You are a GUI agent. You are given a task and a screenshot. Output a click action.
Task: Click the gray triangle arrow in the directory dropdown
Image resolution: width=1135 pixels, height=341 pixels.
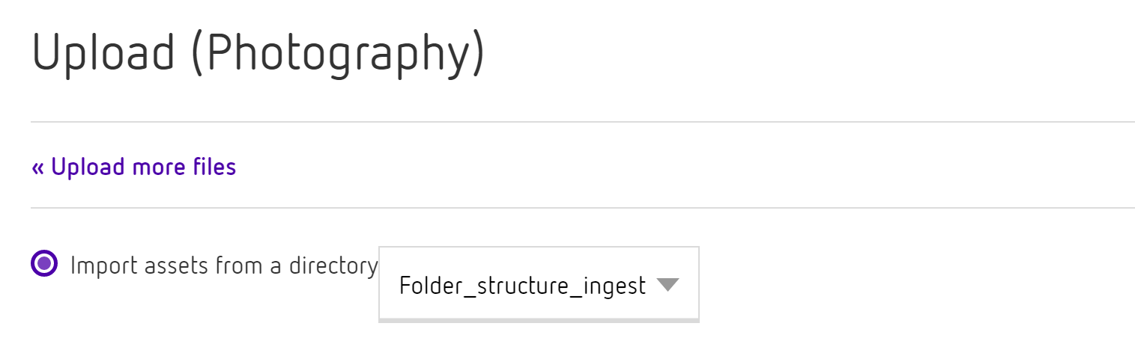[667, 284]
